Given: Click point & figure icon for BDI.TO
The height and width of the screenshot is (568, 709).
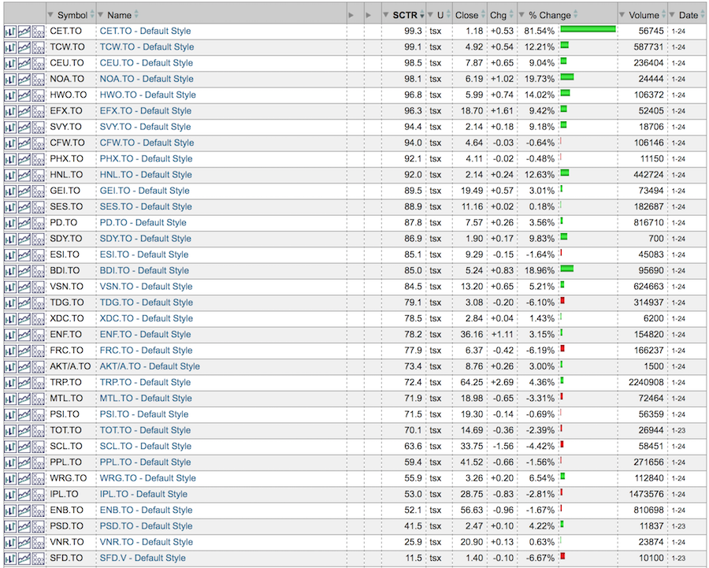Looking at the screenshot, I should (38, 271).
